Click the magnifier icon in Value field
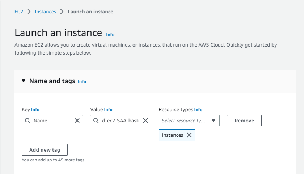Viewport: 304px width, 174px height. (x=96, y=121)
